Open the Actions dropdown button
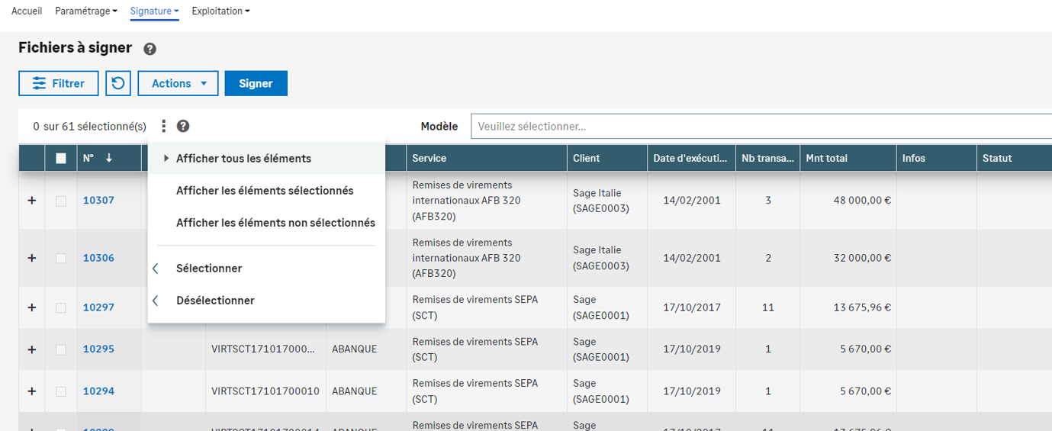This screenshot has width=1052, height=431. pyautogui.click(x=178, y=83)
